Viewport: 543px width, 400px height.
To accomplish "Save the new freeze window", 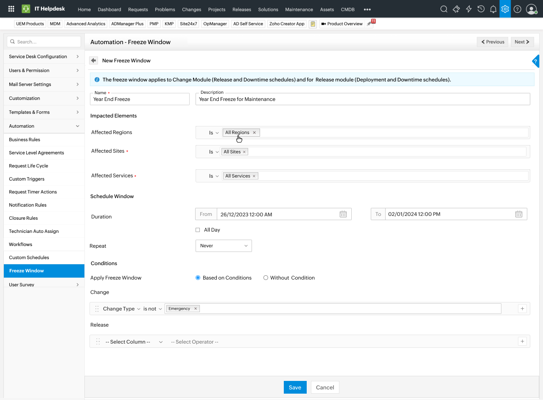I will tap(295, 387).
